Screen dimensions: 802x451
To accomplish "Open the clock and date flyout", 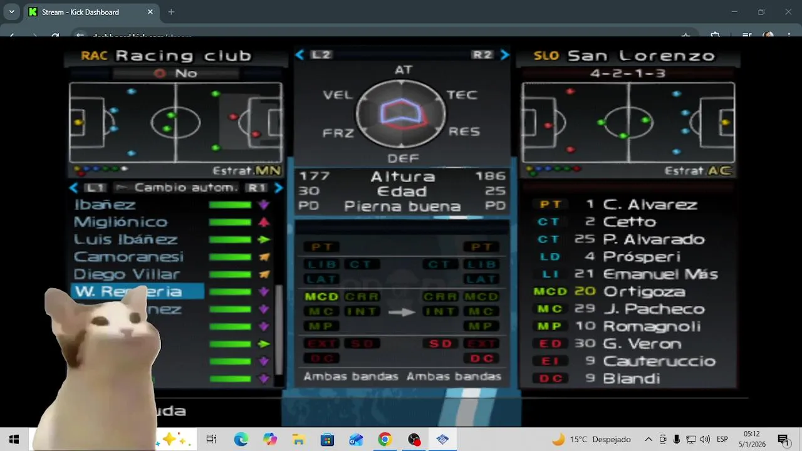I will 752,439.
